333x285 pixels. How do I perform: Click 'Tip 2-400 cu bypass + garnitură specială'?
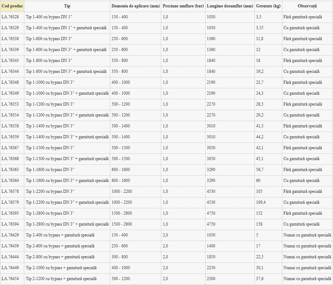[60, 235]
